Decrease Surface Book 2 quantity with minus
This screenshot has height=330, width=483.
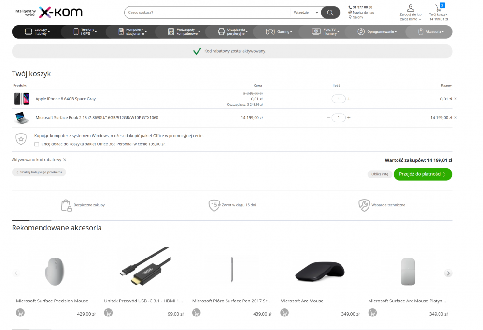(x=328, y=118)
